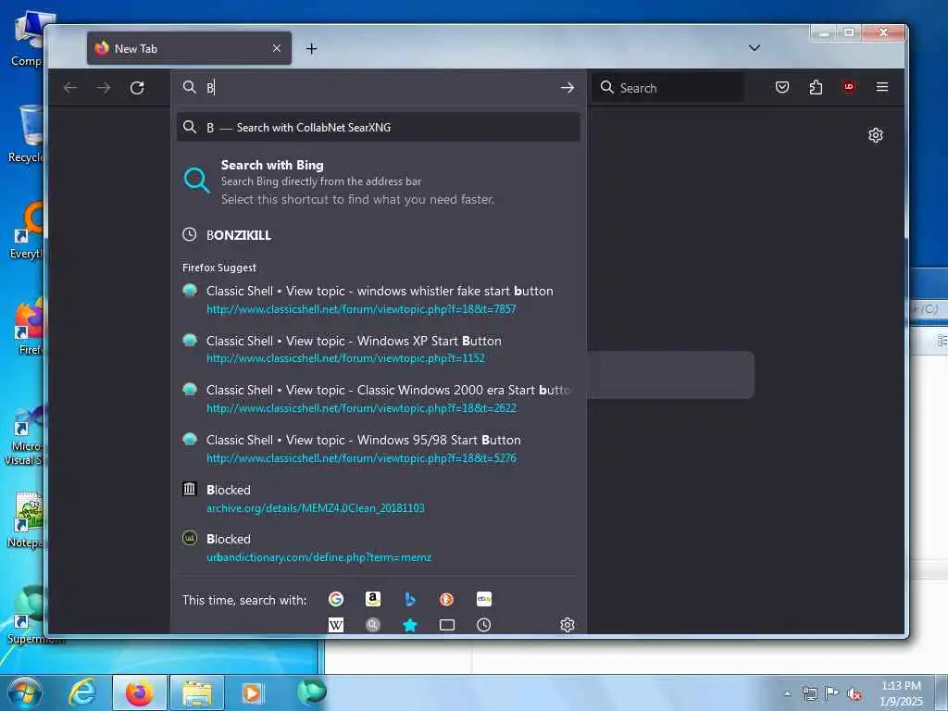Click classicshell.net link ending t=2622
The image size is (948, 711).
362,408
